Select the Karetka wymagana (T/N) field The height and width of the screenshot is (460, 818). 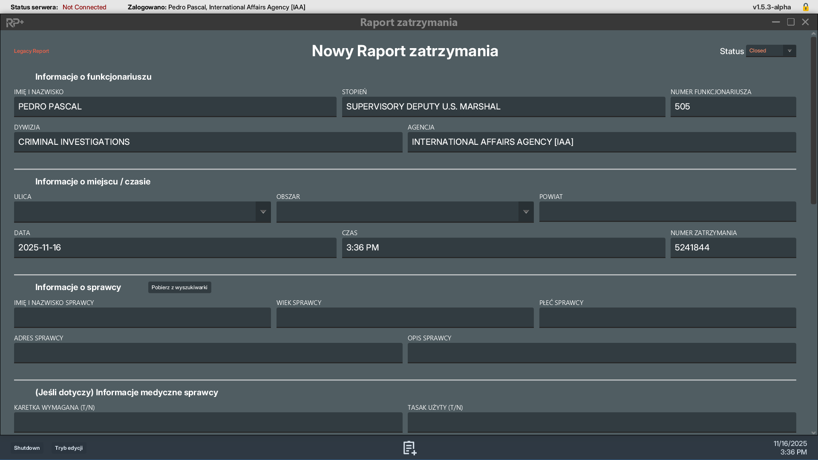click(x=208, y=422)
